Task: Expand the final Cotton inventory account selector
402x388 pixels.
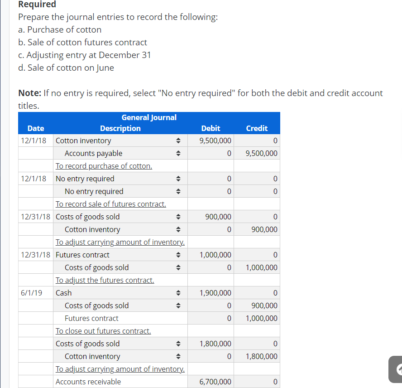Action: click(178, 356)
